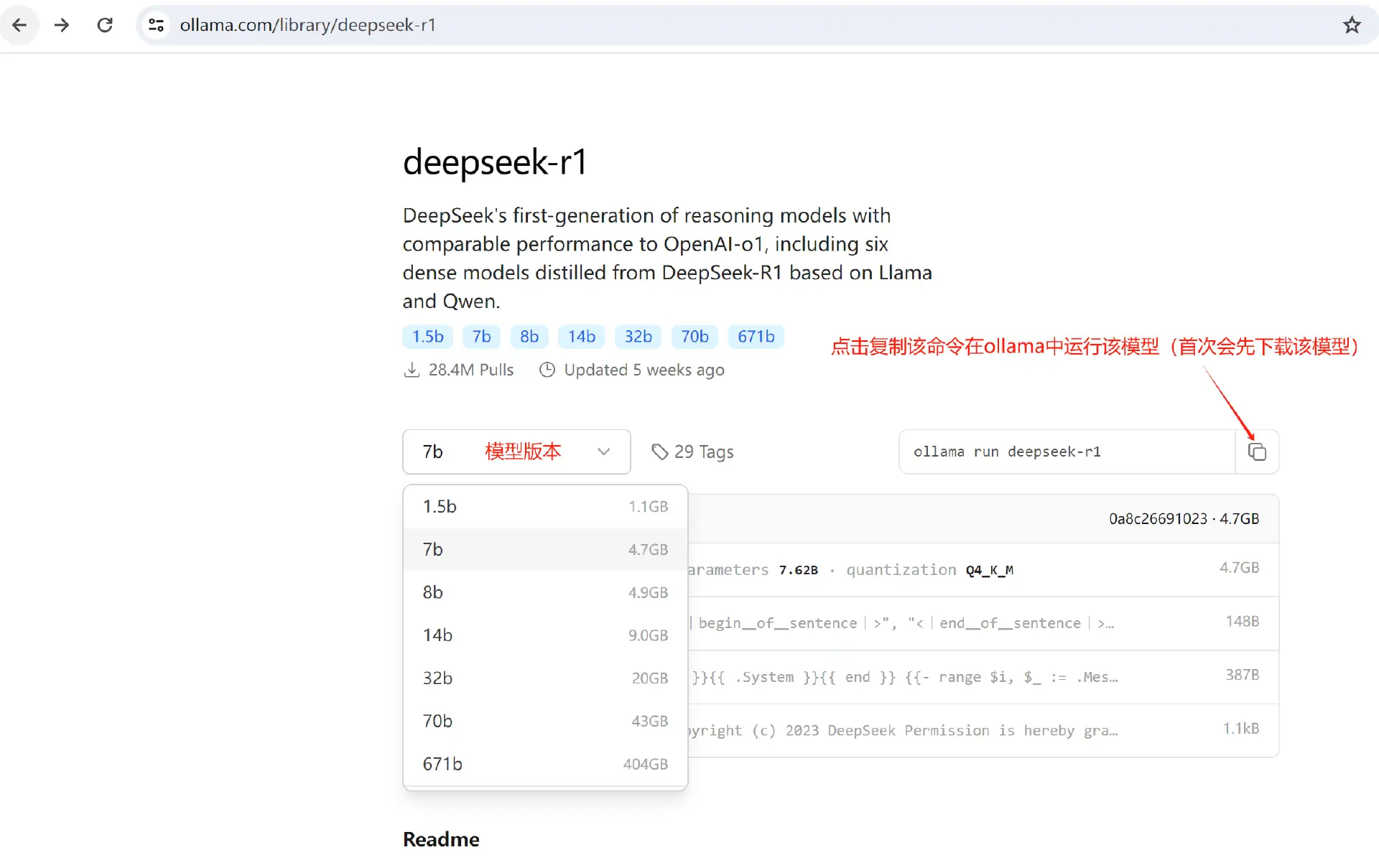This screenshot has width=1379, height=860.
Task: Select the 671b 404GB option
Action: [545, 765]
